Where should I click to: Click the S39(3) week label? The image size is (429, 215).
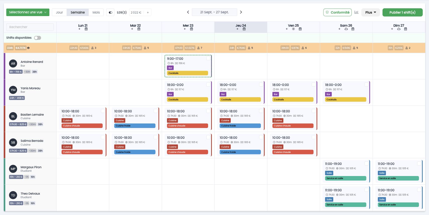point(122,12)
